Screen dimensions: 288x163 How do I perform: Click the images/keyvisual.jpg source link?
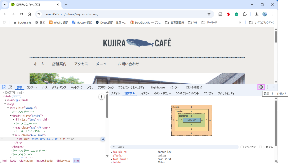44,139
